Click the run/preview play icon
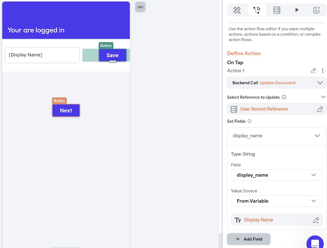The height and width of the screenshot is (248, 327). pos(297,10)
